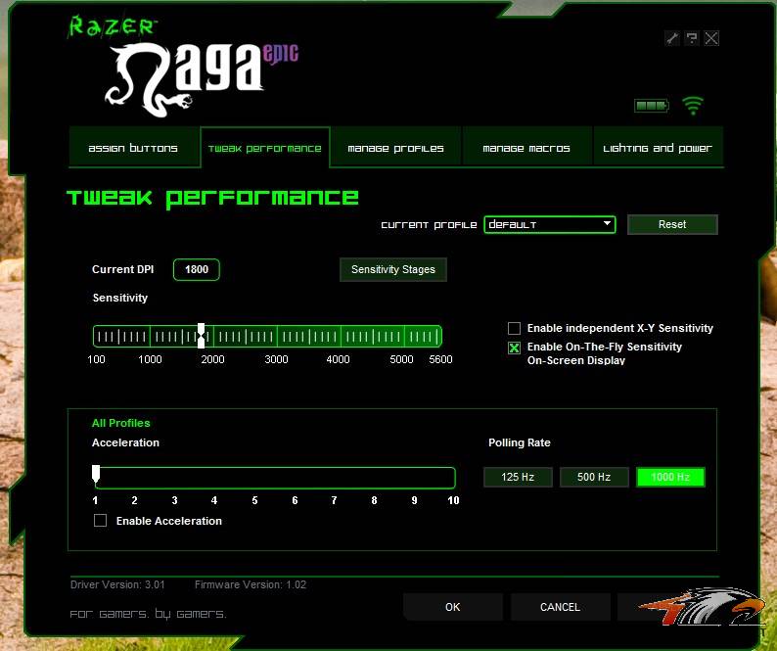Viewport: 777px width, 651px height.
Task: Go to the Manage Macros tab
Action: coord(526,148)
